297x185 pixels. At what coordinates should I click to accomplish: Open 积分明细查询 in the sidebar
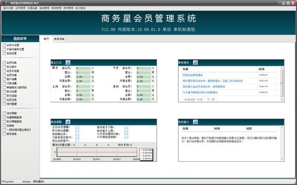point(12,121)
